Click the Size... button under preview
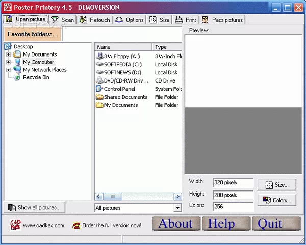 click(277, 185)
